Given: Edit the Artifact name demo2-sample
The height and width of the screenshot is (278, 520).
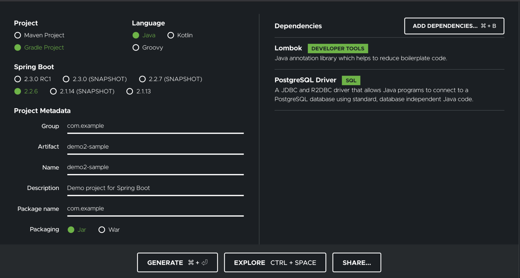Looking at the screenshot, I should (x=155, y=147).
